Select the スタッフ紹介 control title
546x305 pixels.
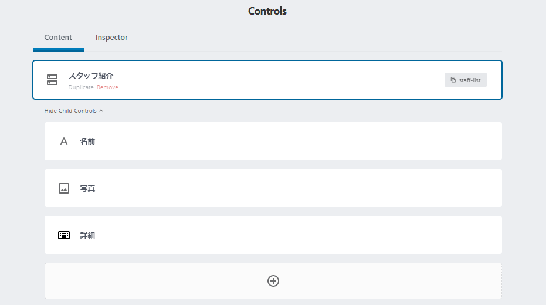91,76
